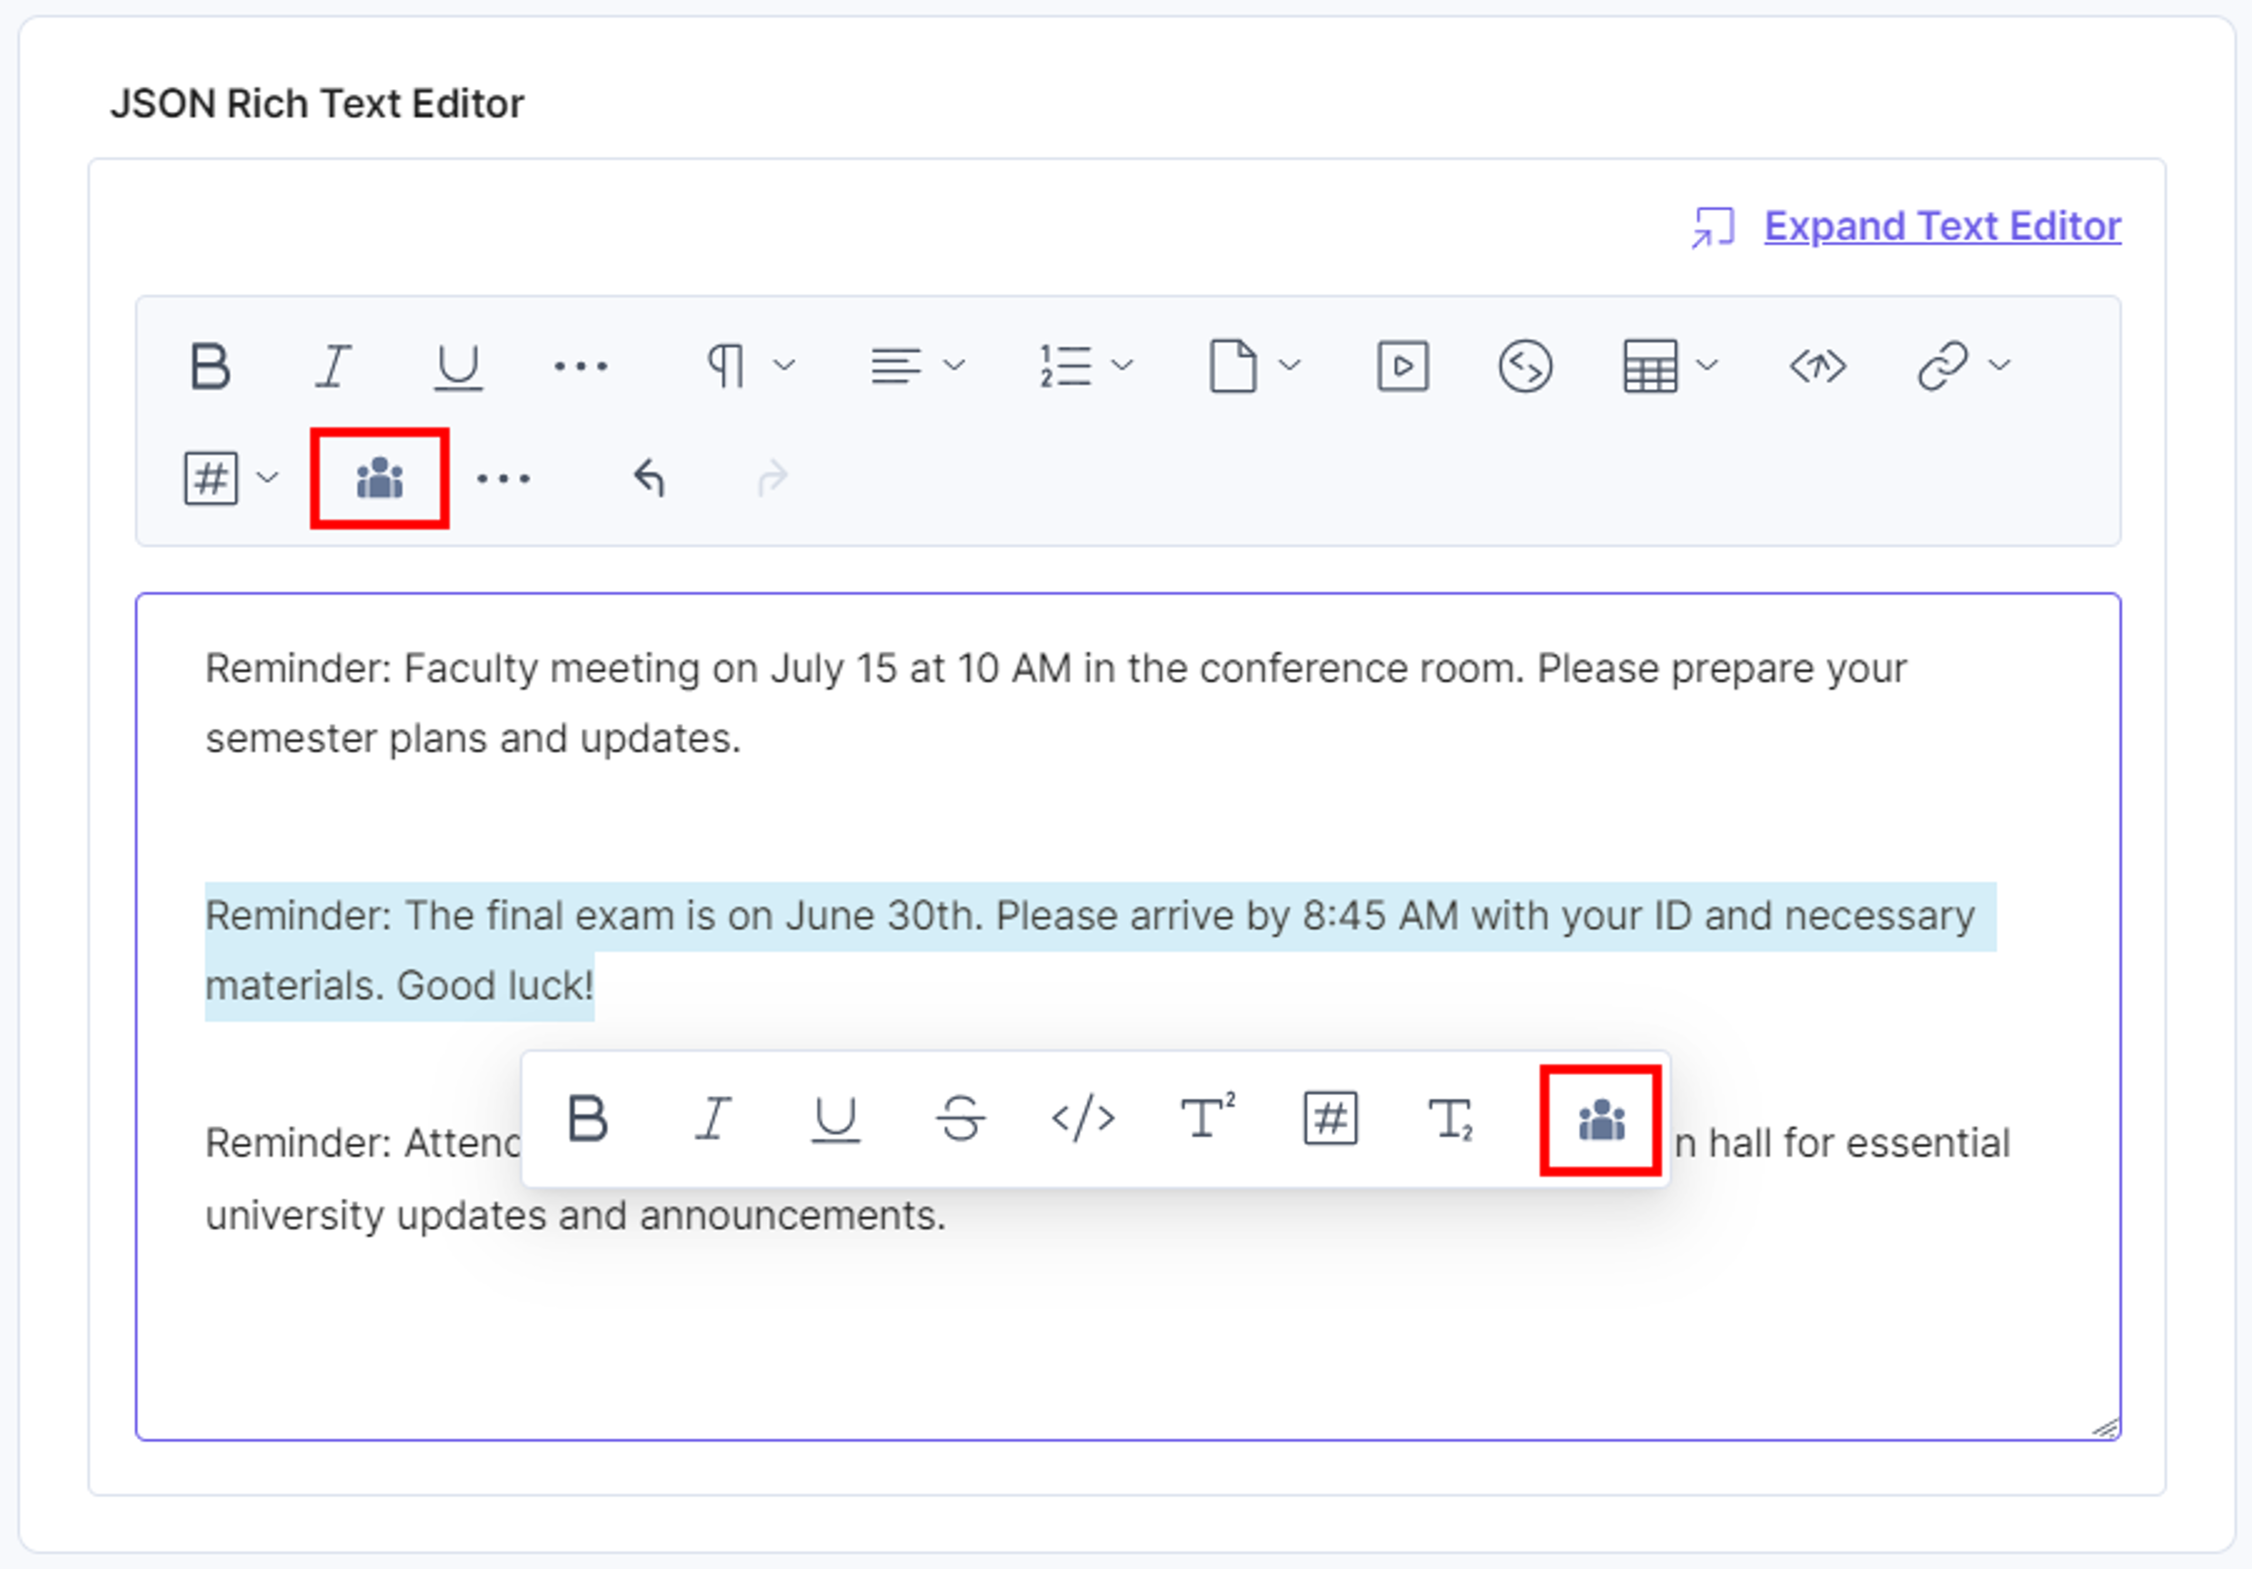Open the paragraph format dropdown

click(750, 367)
